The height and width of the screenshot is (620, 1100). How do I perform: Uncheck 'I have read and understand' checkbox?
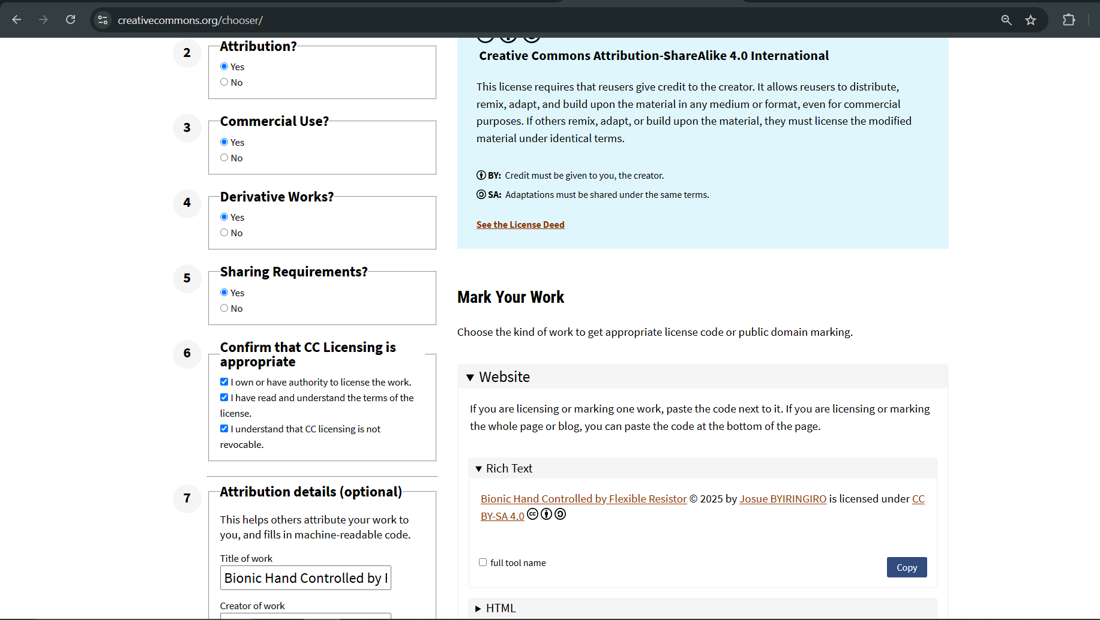(224, 398)
